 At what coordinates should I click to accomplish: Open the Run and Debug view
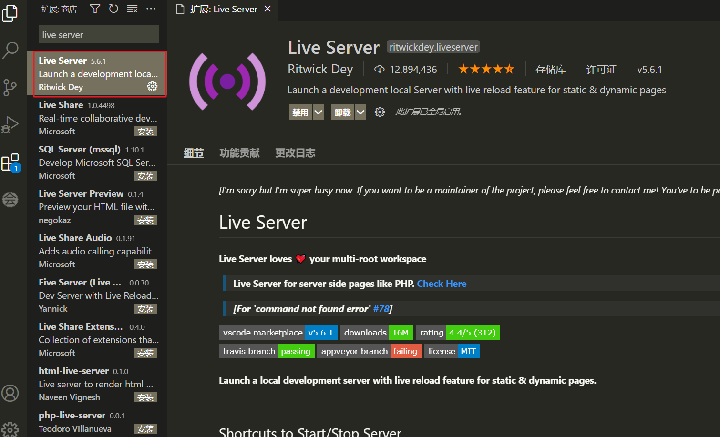(x=10, y=125)
